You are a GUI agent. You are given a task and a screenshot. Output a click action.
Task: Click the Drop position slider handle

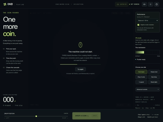(36, 116)
